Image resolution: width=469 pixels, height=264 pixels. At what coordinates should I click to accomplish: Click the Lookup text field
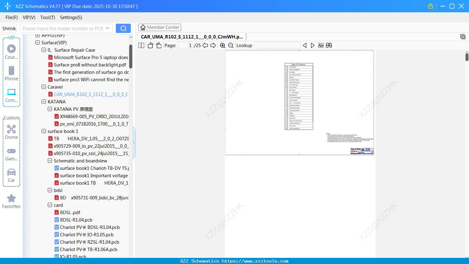coord(277,45)
